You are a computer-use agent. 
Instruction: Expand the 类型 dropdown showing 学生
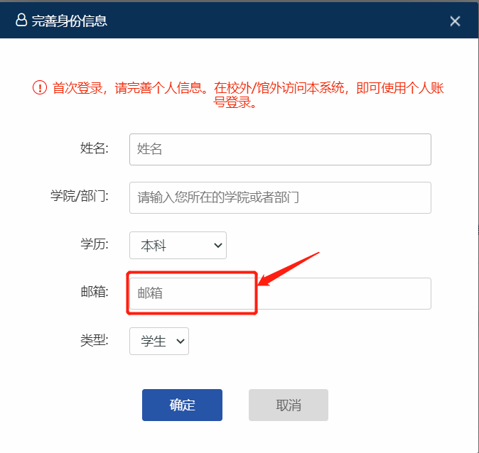click(x=158, y=342)
